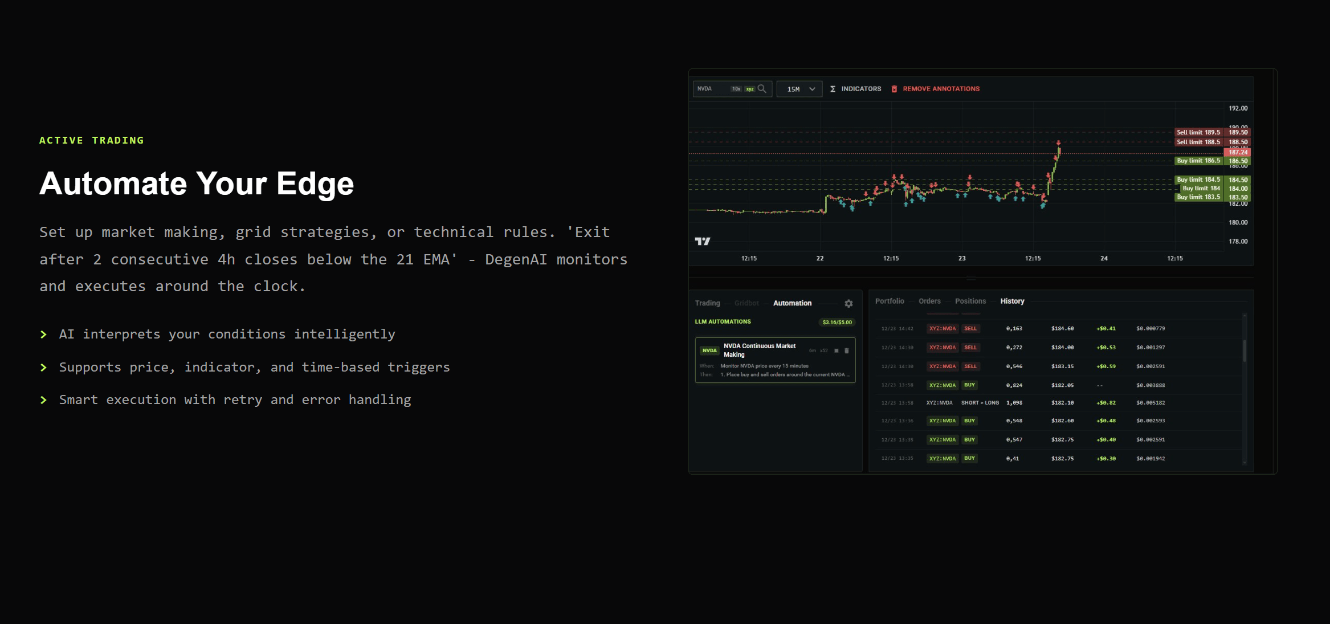
Task: Open the 15M timeframe dropdown
Action: coord(799,89)
